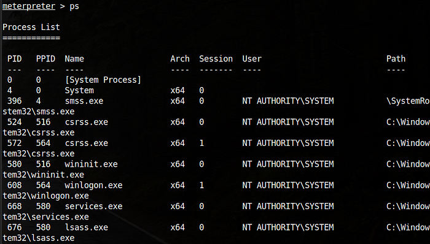Click the '\SystemRo' path on the smss.exe row
The width and height of the screenshot is (430, 244).
click(408, 101)
